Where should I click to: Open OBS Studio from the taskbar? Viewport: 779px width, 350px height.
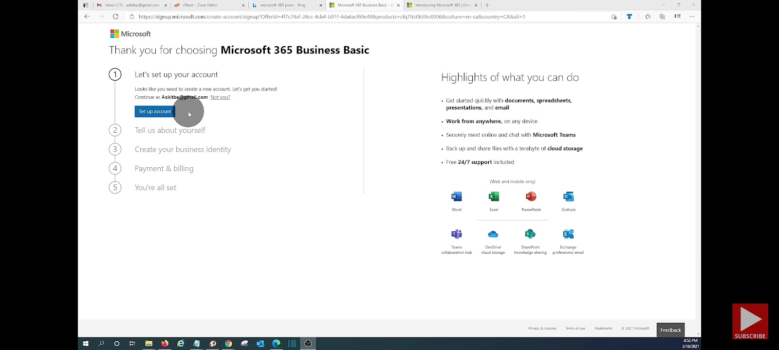[308, 344]
